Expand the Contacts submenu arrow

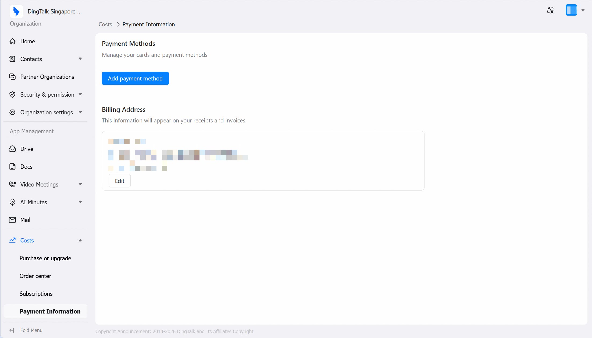pyautogui.click(x=80, y=59)
